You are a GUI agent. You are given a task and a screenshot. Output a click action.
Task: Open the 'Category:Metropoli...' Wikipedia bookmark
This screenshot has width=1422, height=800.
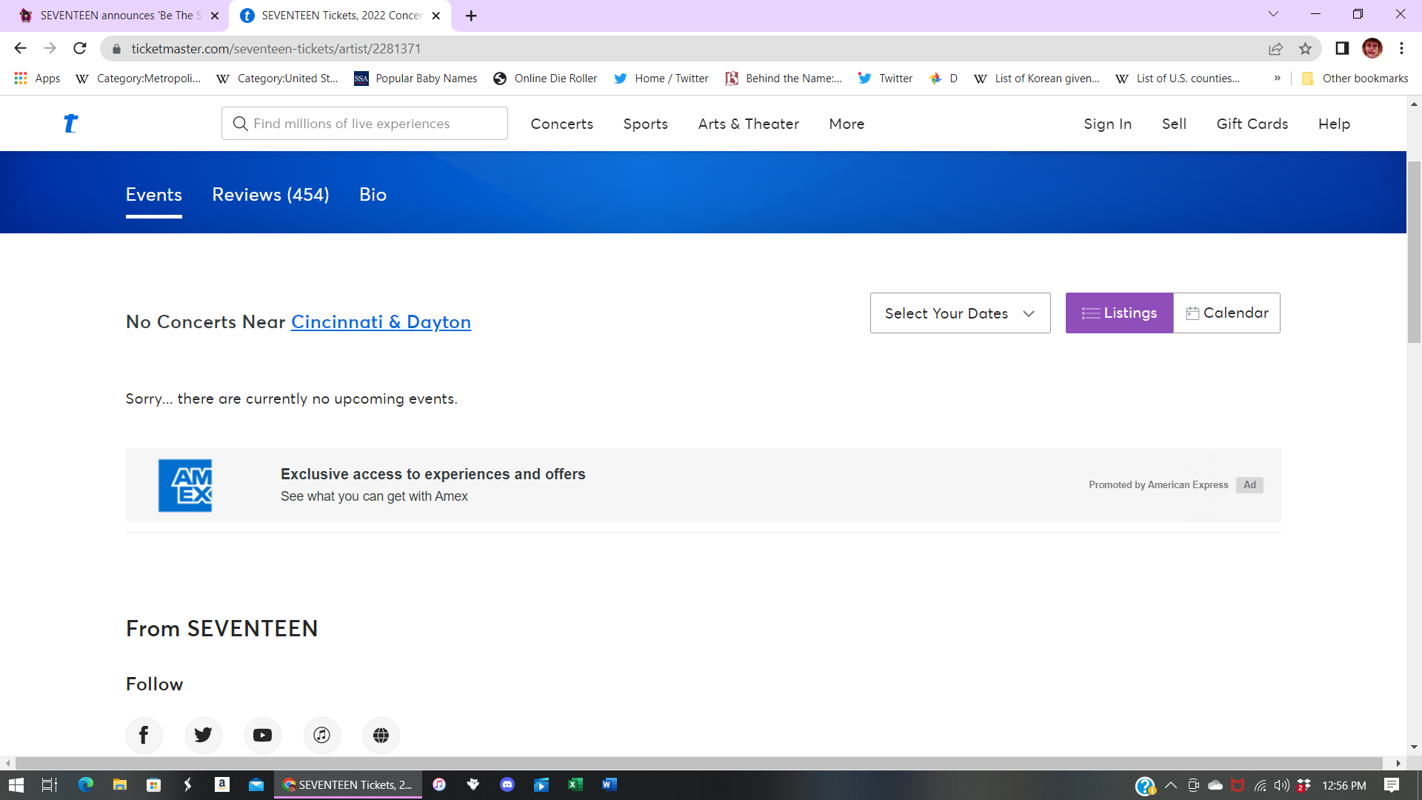coord(138,79)
